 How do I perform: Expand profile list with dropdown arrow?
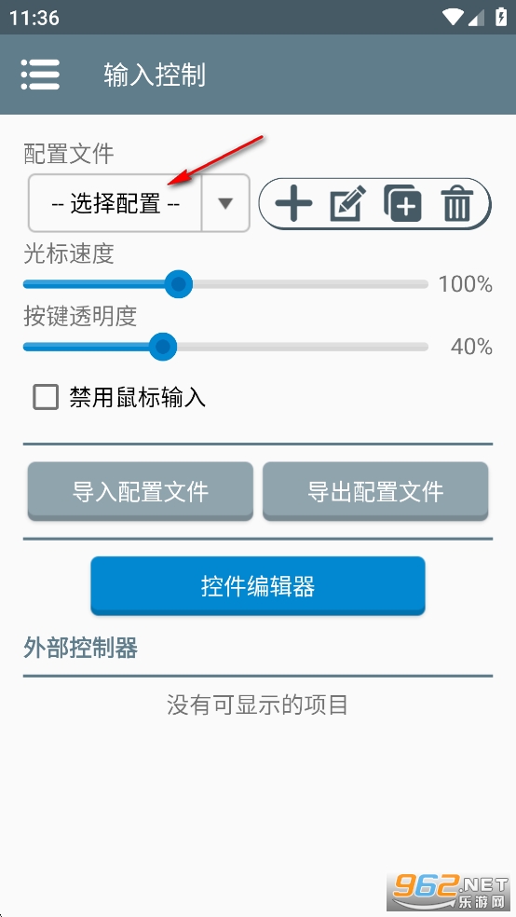(x=225, y=203)
